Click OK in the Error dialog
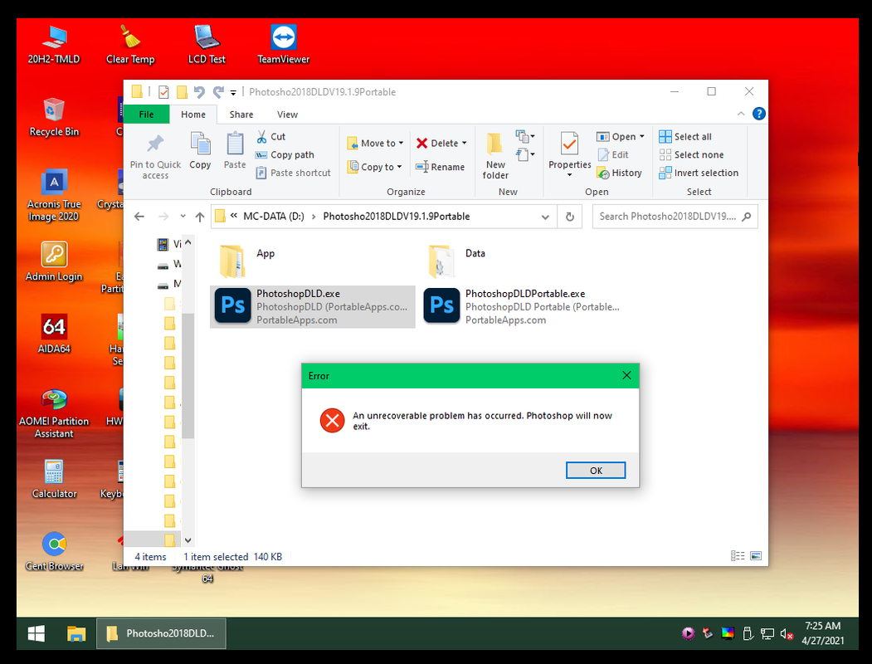 [596, 470]
